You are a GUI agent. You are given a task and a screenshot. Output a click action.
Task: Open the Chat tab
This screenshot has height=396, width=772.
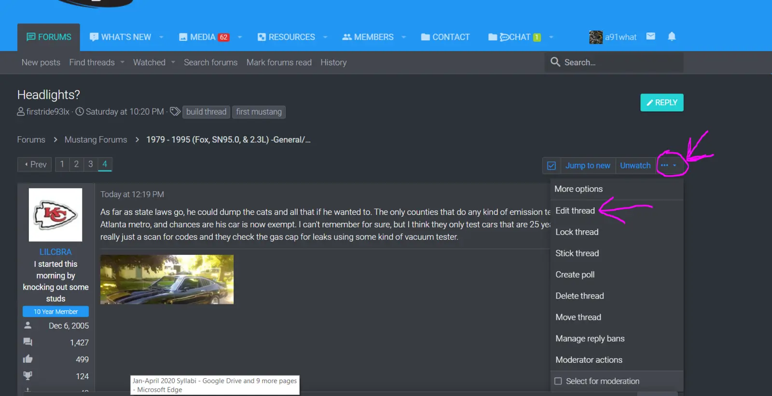click(514, 37)
